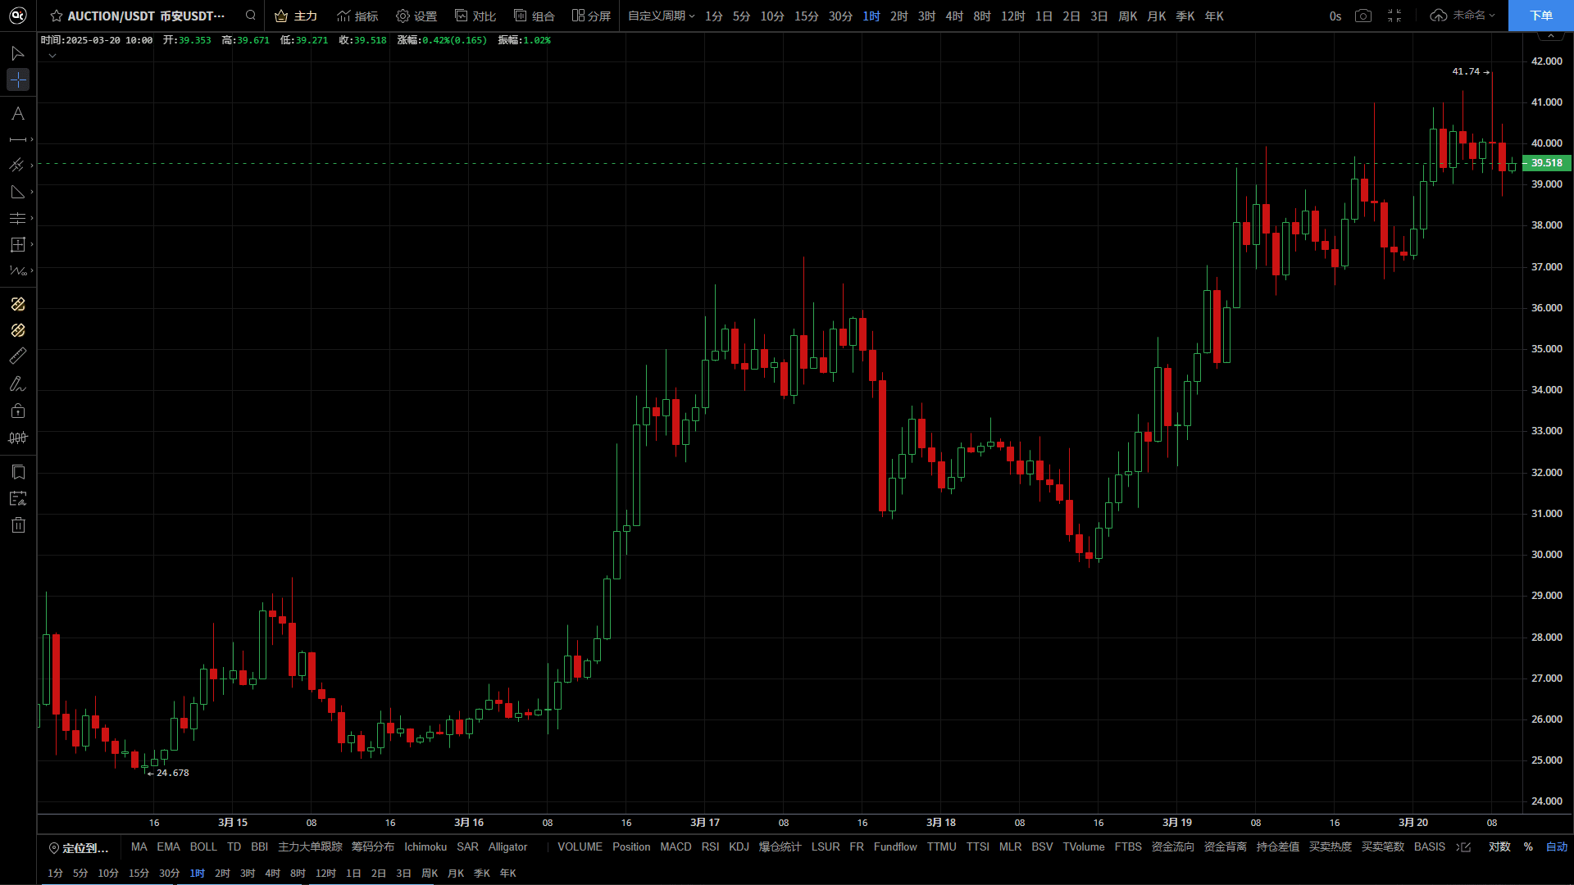1574x885 pixels.
Task: Expand the Fibonacci tool submenu arrow
Action: pyautogui.click(x=32, y=218)
